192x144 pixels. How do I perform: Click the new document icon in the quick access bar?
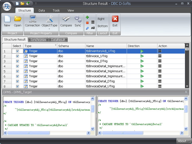pyautogui.click(x=17, y=3)
